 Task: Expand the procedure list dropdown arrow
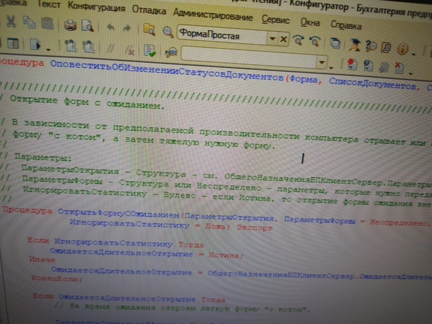coord(322,60)
